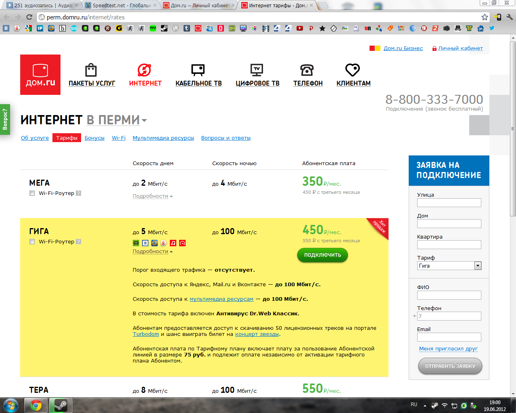This screenshot has height=413, width=516.
Task: Click the Yandex icon in the Гига tariff row
Action: [x=164, y=243]
